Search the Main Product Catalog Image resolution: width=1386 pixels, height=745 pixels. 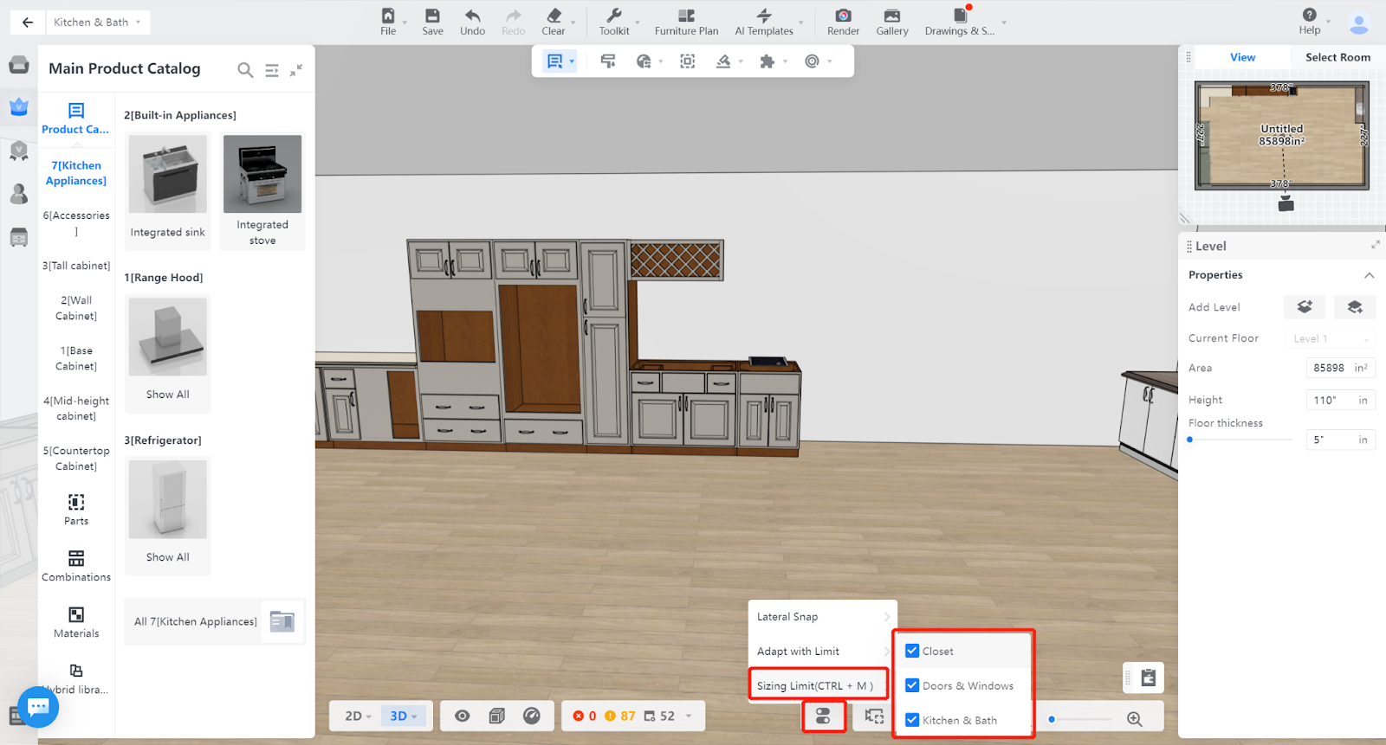click(245, 70)
